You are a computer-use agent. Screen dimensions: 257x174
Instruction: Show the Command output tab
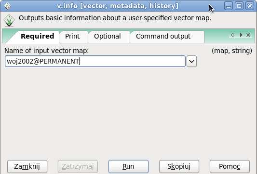tap(163, 36)
